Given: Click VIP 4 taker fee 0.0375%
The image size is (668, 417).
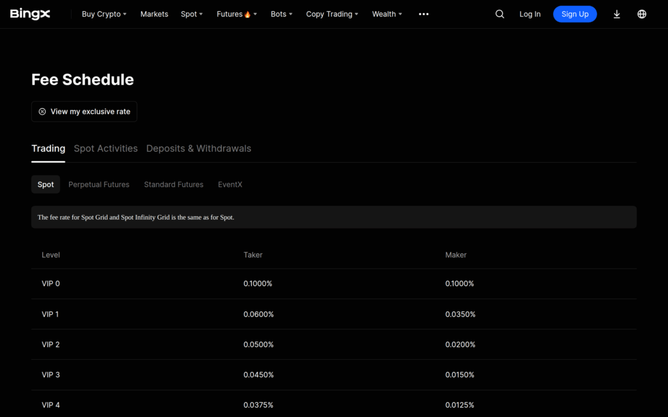Looking at the screenshot, I should 258,405.
